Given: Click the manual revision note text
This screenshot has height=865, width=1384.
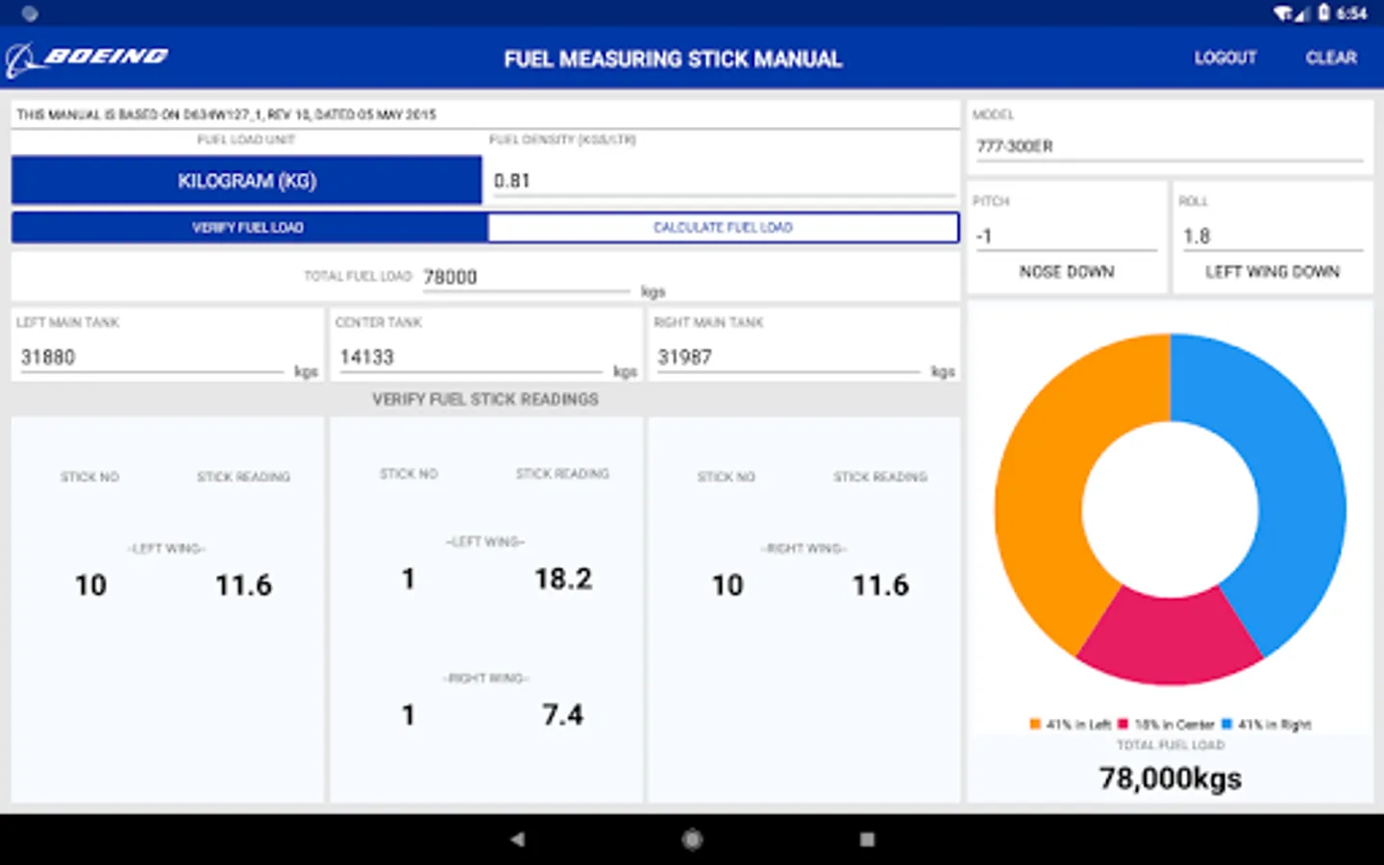Looking at the screenshot, I should (x=226, y=114).
